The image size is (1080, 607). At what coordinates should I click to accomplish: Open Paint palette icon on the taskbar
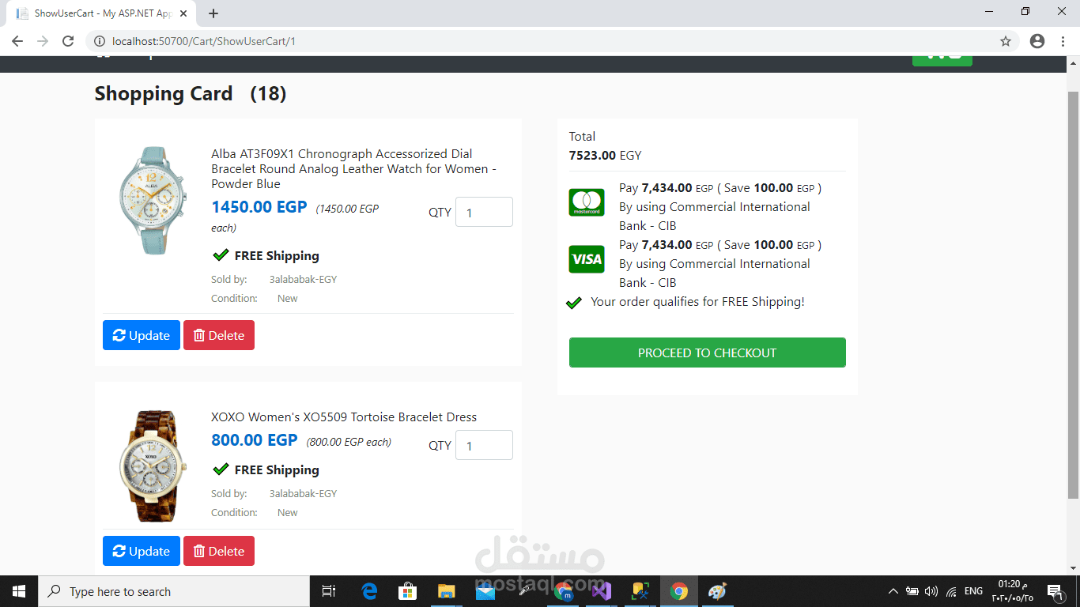(718, 591)
